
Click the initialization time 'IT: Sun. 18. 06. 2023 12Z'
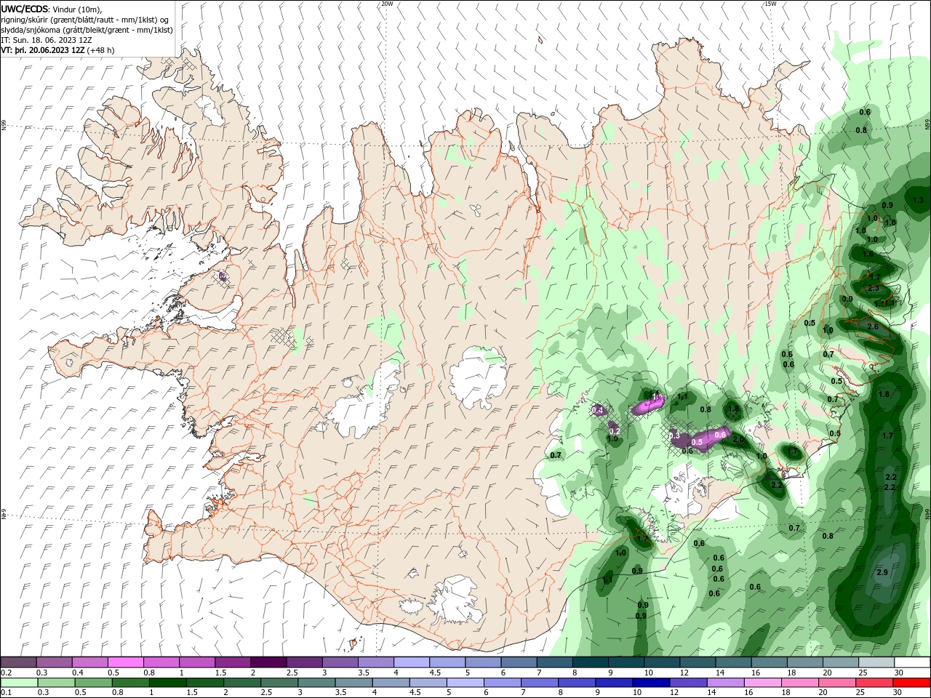(x=47, y=40)
